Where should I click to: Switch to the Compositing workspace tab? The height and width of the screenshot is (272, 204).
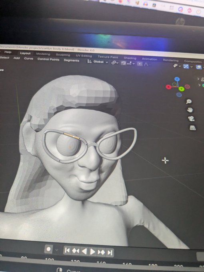point(193,62)
